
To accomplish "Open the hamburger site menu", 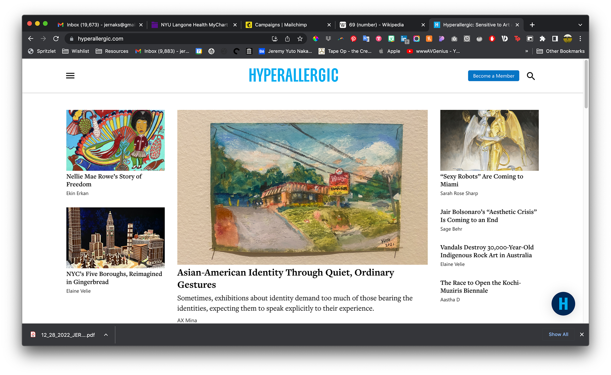I will (70, 76).
